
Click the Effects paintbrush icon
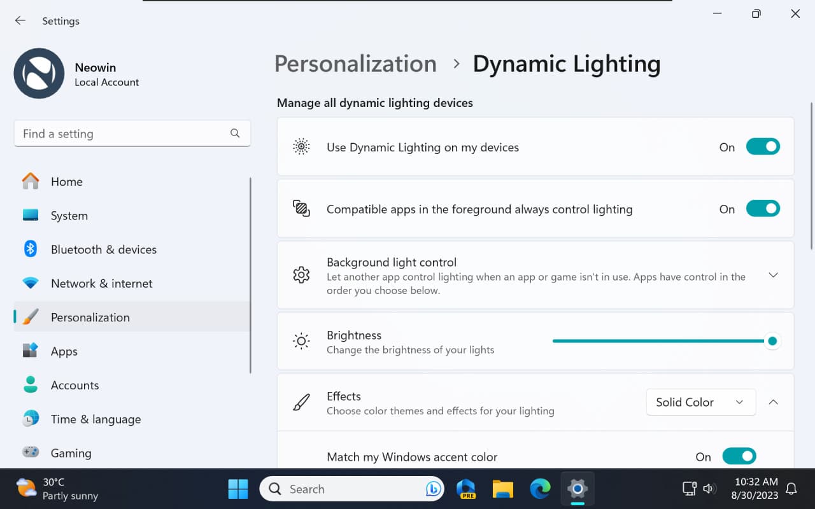click(x=301, y=401)
